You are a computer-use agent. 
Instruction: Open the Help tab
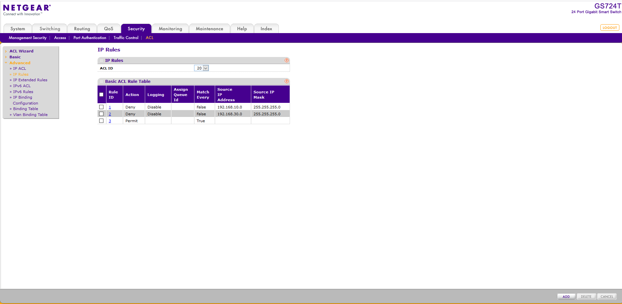[242, 29]
